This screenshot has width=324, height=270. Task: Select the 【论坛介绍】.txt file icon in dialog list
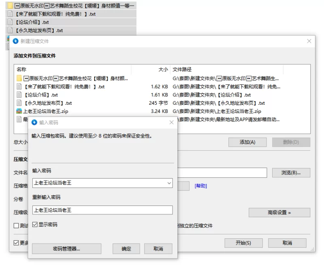pos(19,95)
